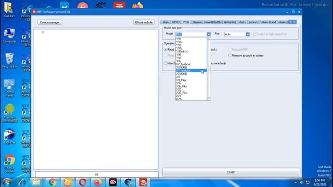The image size is (333, 187).
Task: Open the orange squirrel browser taskbar icon
Action: coord(68,182)
